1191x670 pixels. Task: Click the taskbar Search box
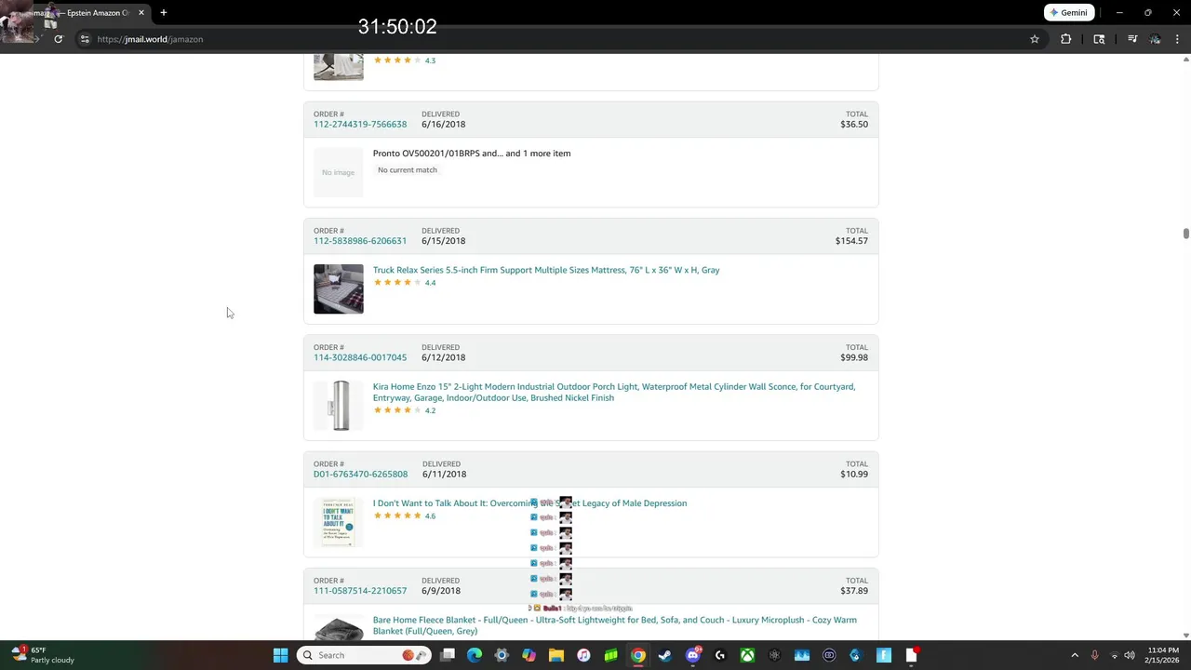click(x=365, y=655)
